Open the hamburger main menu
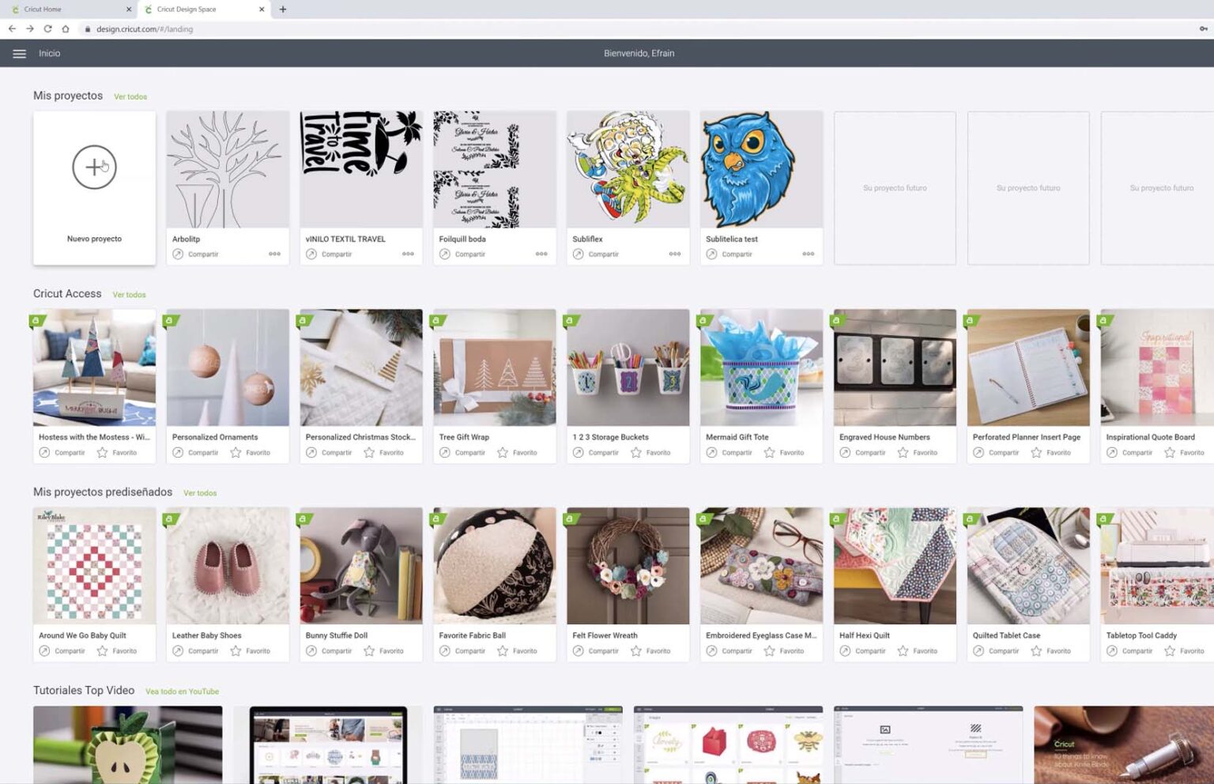Screen dimensions: 1214x784 (19, 54)
